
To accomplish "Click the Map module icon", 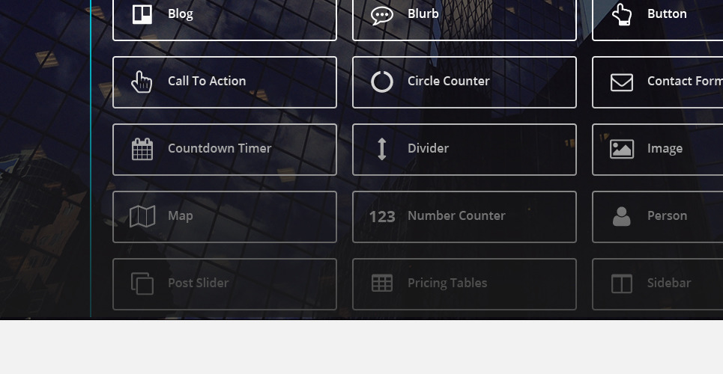I will [x=142, y=216].
